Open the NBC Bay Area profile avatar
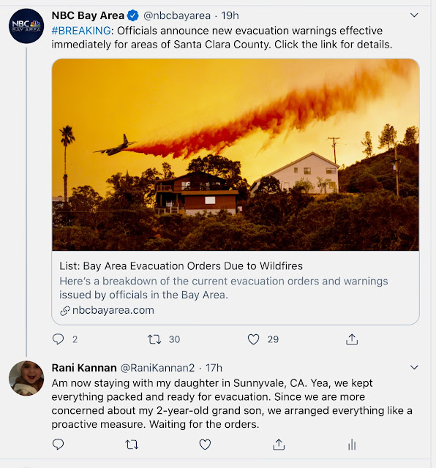Screen dimensions: 436x468 [26, 26]
